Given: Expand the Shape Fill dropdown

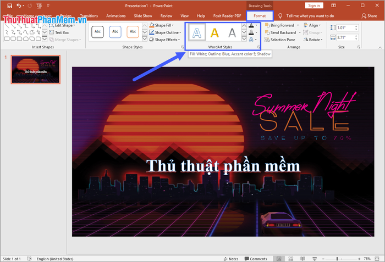Looking at the screenshot, I should pos(173,25).
